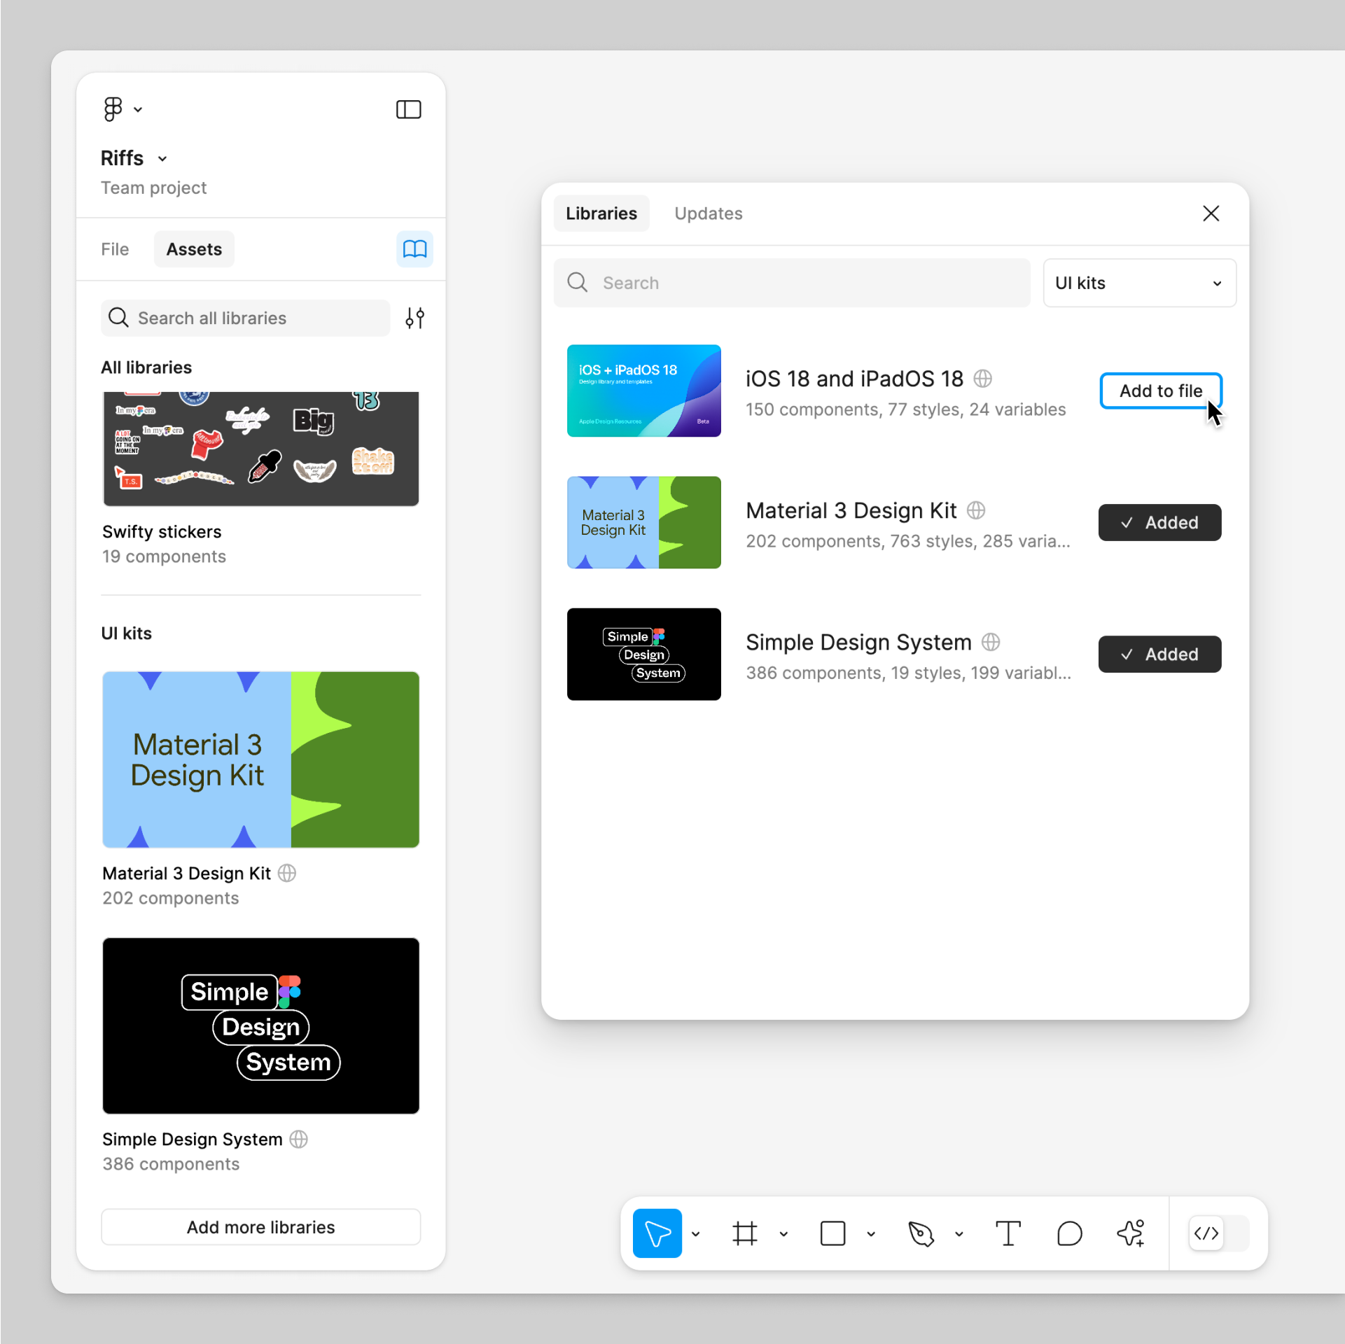
Task: Switch to the File tab
Action: pyautogui.click(x=115, y=249)
